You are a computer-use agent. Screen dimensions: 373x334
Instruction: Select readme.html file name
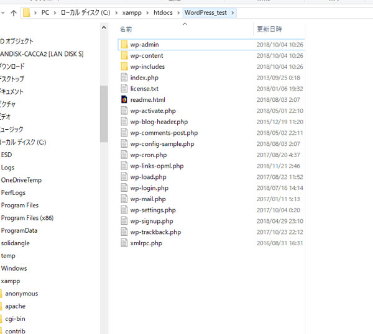click(x=148, y=100)
